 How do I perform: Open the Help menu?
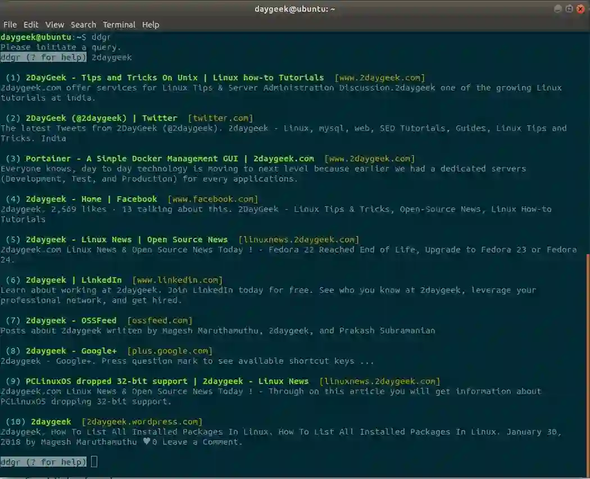[151, 25]
